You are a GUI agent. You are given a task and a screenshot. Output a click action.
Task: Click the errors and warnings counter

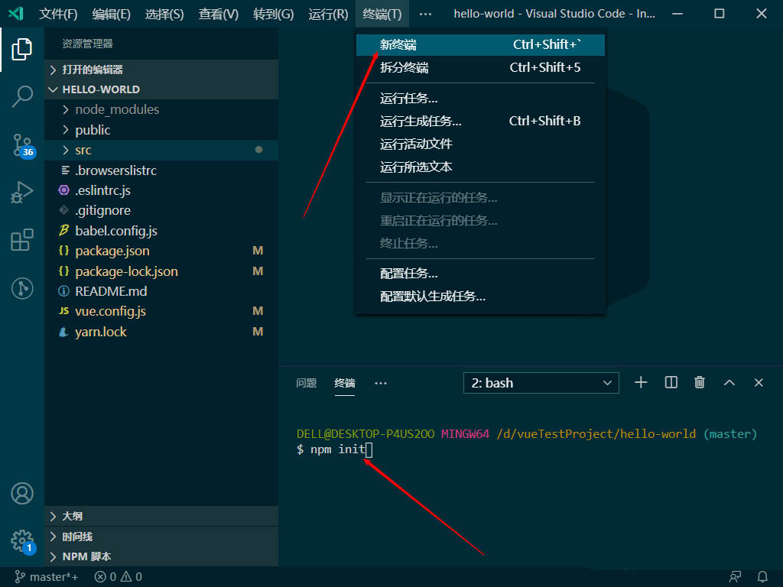pos(119,577)
